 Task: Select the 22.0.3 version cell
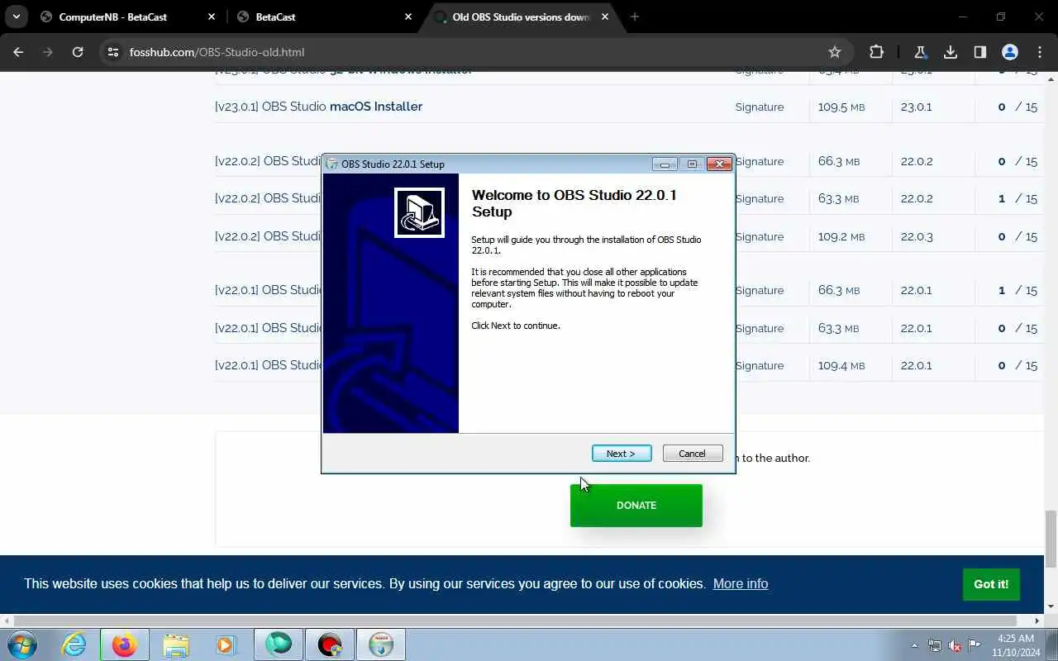pyautogui.click(x=917, y=236)
